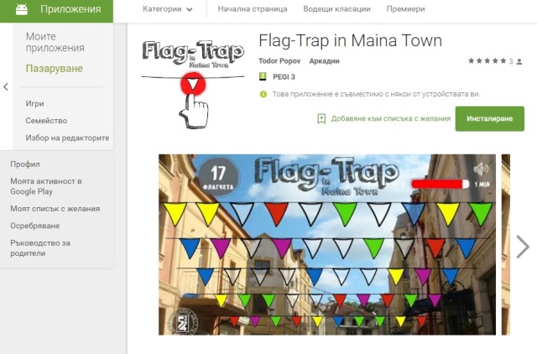Click the reviewers person icon
537x354 pixels.
click(519, 61)
